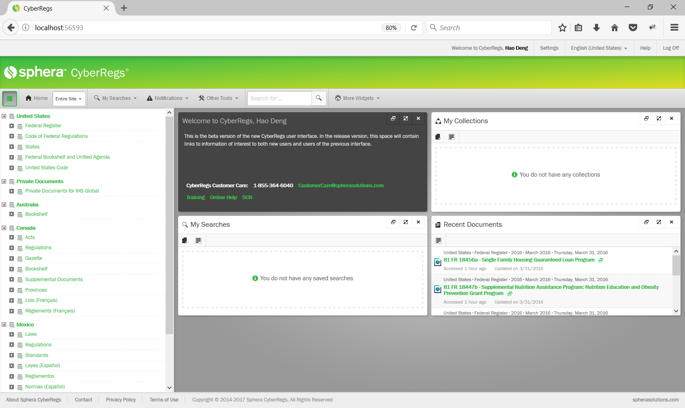Click card view icon in My Searches
This screenshot has height=408, width=685.
[185, 241]
